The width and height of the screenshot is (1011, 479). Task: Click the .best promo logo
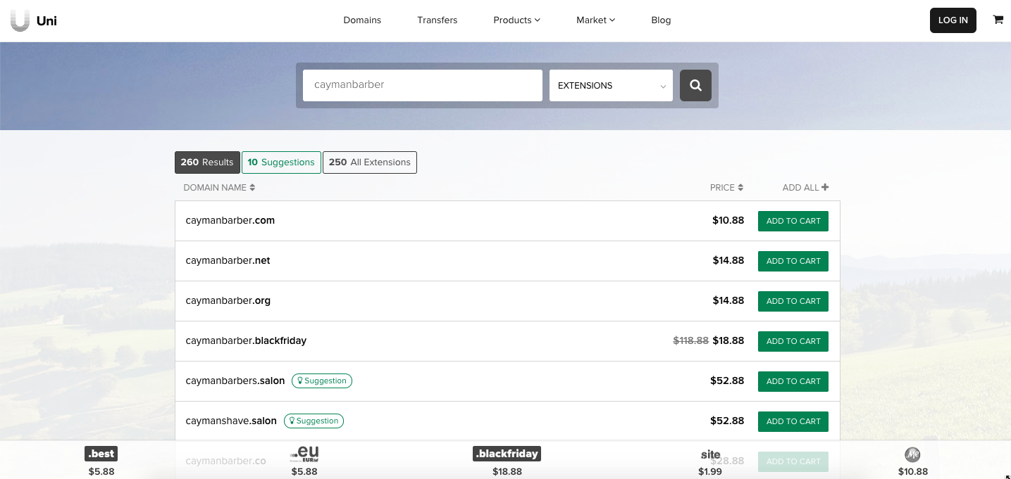[101, 454]
